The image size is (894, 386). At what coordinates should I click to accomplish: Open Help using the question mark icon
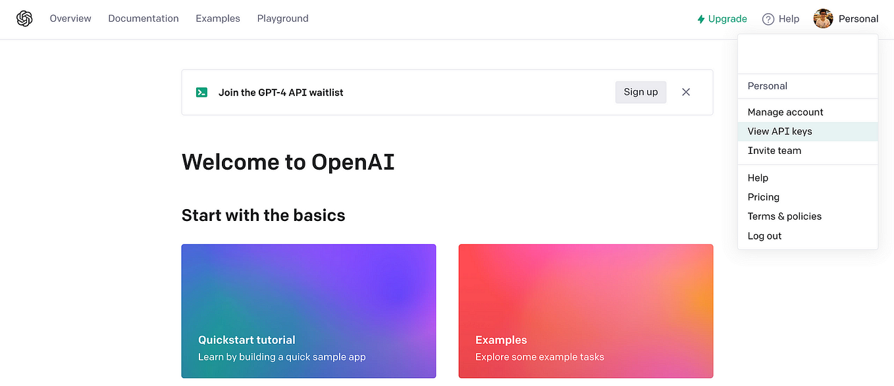[768, 18]
